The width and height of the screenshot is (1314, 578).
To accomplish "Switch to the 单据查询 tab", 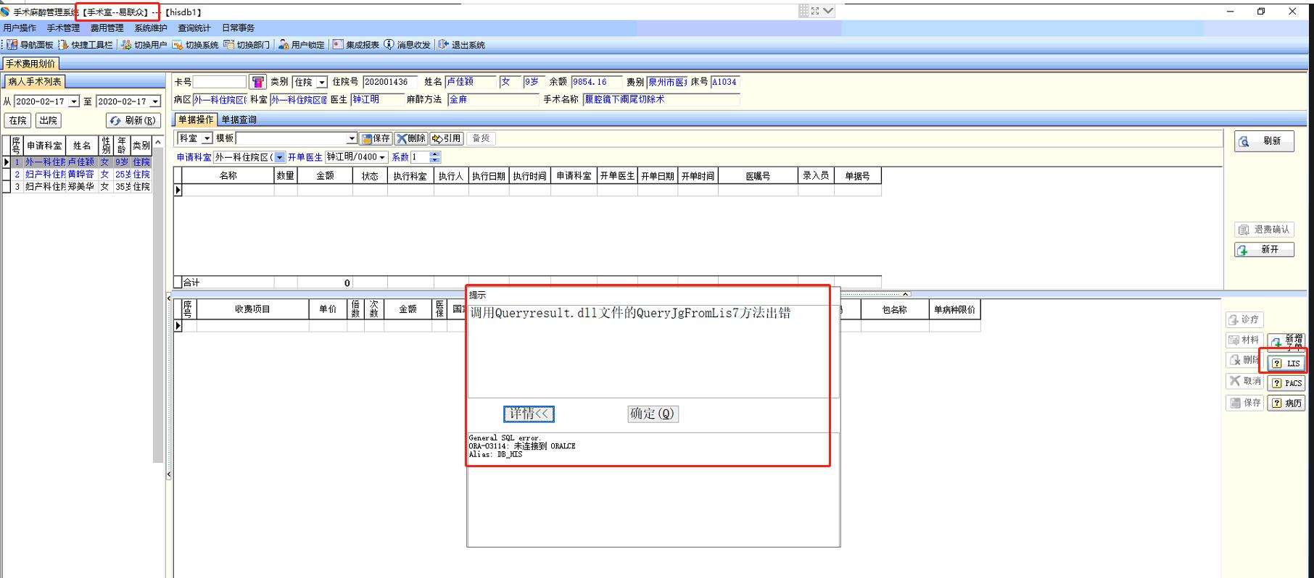I will (x=239, y=120).
